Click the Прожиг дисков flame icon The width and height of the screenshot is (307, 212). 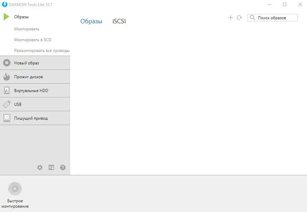click(x=7, y=77)
